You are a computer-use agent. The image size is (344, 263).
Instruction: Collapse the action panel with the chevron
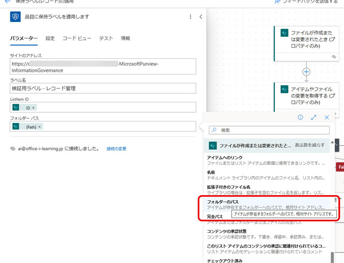pyautogui.click(x=201, y=17)
